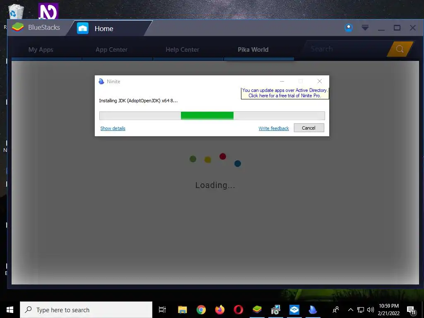Minimize the BlueStacks window
Screen dimensions: 424x318
click(x=381, y=28)
